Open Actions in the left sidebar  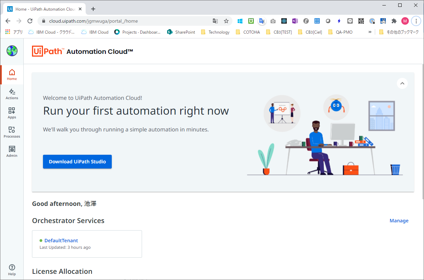click(x=12, y=94)
